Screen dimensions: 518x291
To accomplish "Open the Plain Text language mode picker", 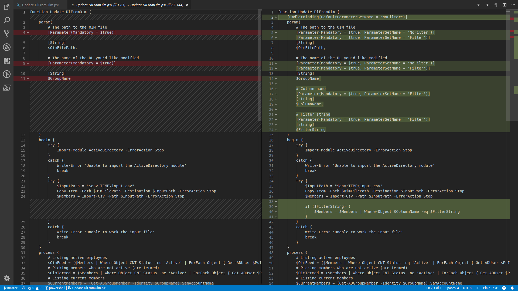I will [490, 288].
